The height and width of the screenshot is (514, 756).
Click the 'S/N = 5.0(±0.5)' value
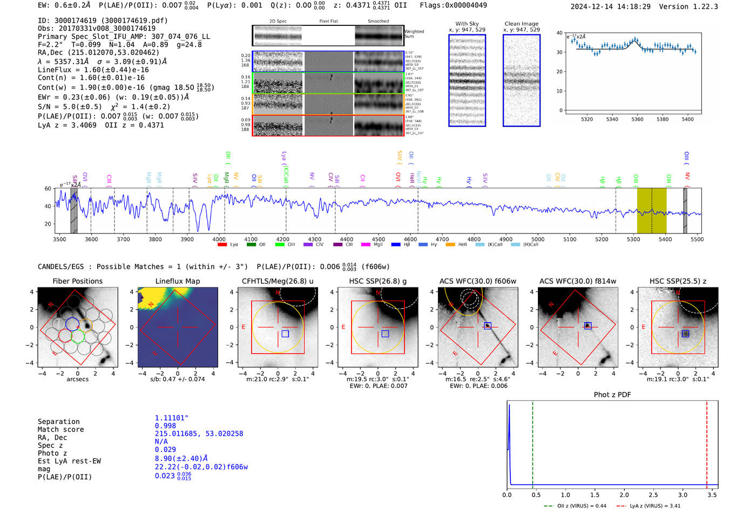coord(70,106)
